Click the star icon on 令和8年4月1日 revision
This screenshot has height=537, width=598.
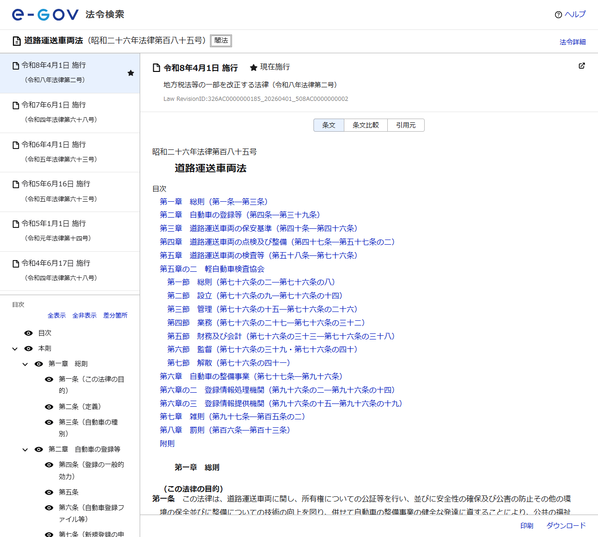click(x=131, y=73)
